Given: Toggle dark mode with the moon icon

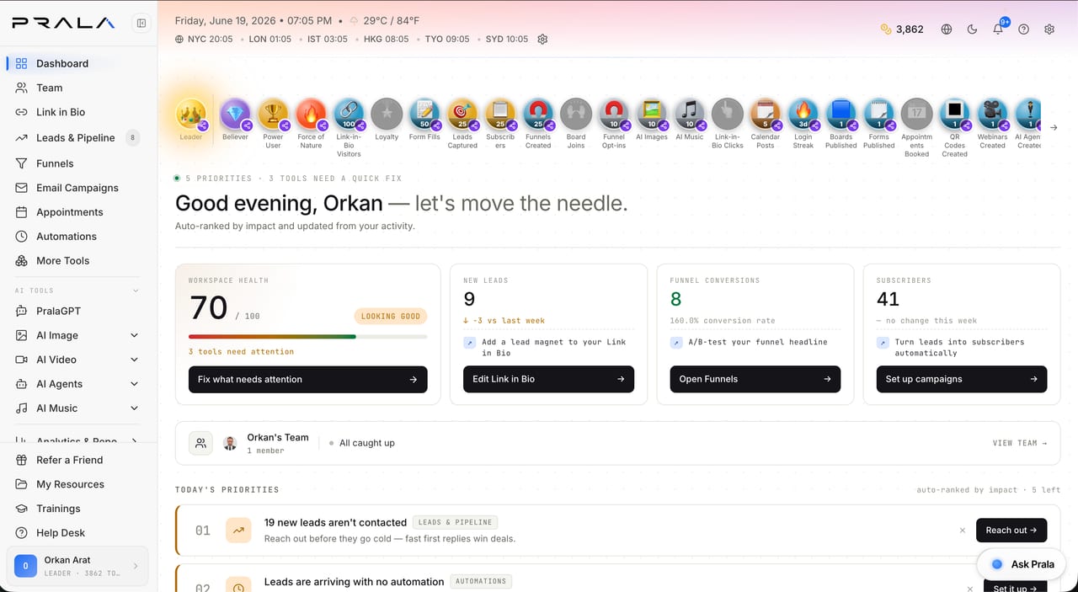Looking at the screenshot, I should coord(972,29).
